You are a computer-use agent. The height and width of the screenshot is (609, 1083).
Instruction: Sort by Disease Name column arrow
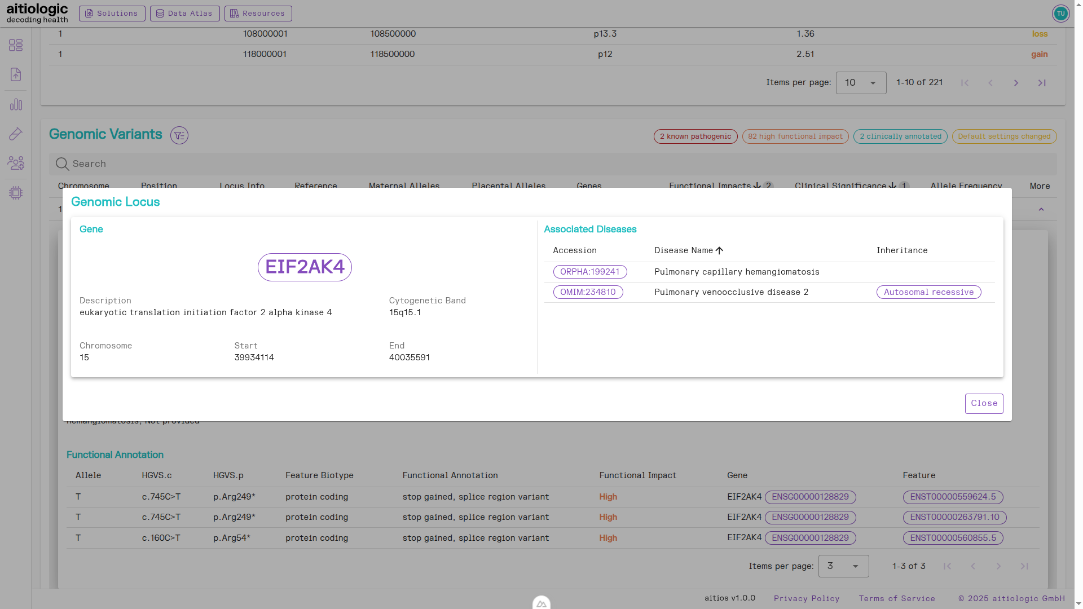click(x=719, y=250)
